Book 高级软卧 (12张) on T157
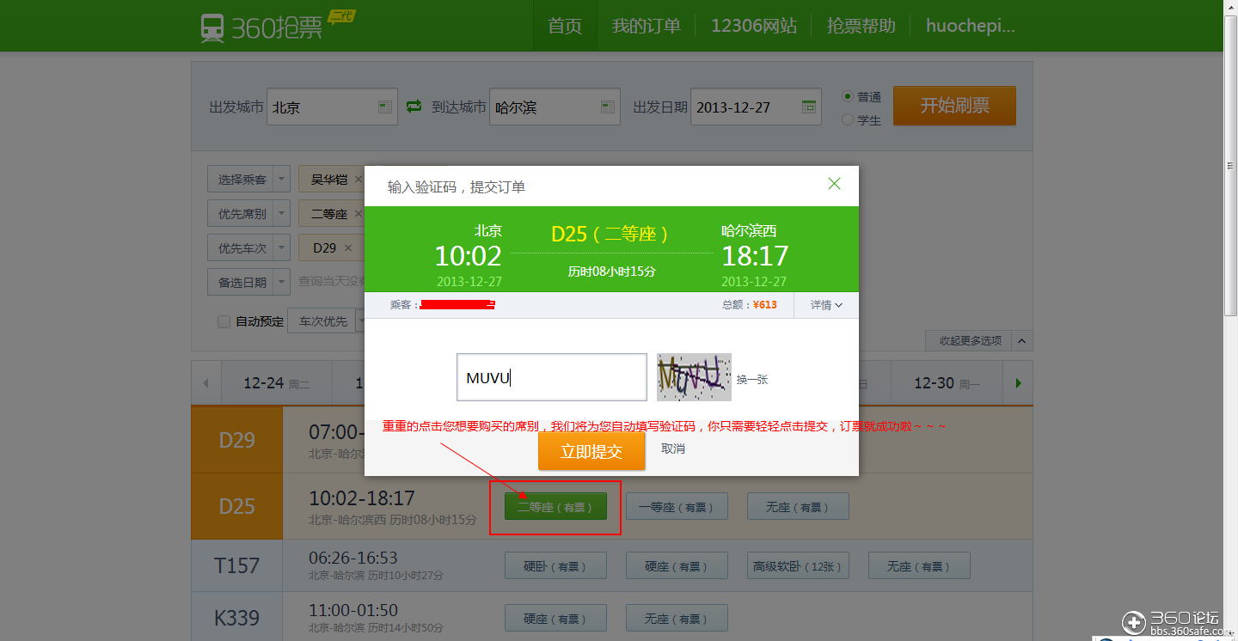The width and height of the screenshot is (1238, 641). click(x=798, y=566)
